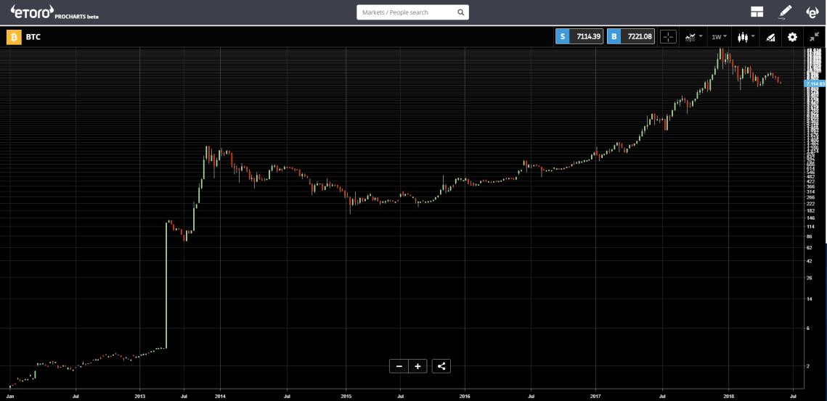Open the studies drawing tools icon

(x=770, y=37)
